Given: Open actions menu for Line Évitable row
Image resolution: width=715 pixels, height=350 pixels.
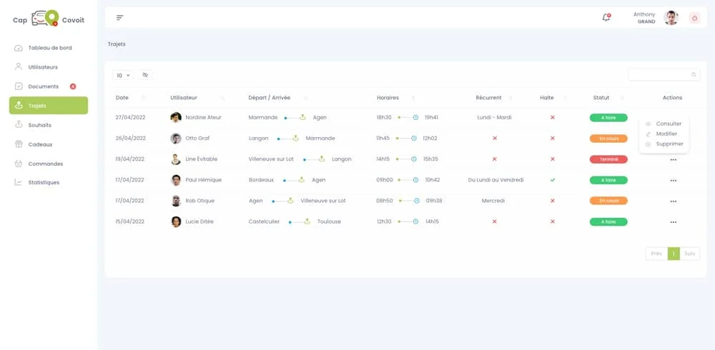Looking at the screenshot, I should (x=673, y=160).
